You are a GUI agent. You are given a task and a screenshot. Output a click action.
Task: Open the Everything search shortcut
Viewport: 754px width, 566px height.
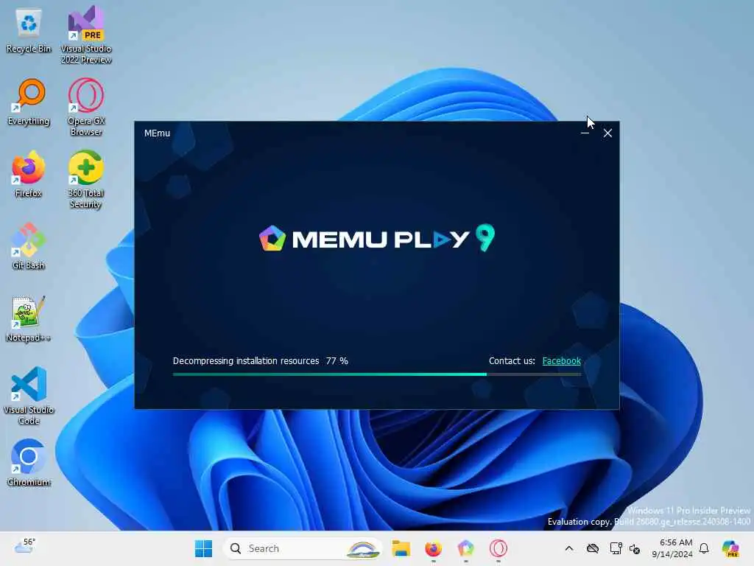coord(29,102)
